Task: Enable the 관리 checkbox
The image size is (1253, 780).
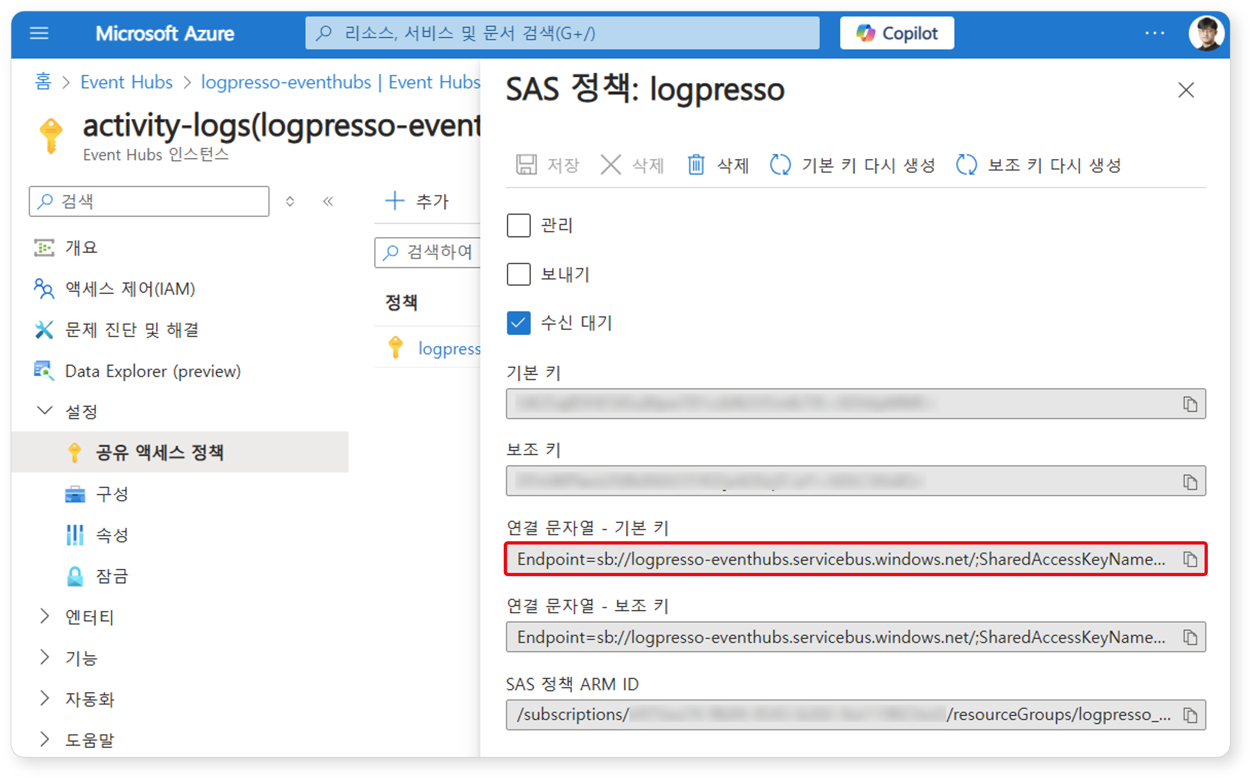Action: pyautogui.click(x=518, y=225)
